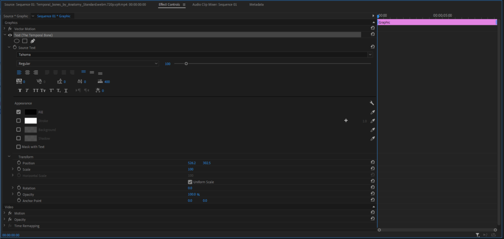Left align the text

coord(19,72)
